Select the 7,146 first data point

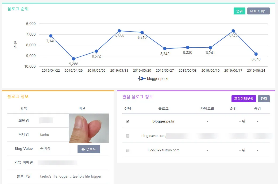pos(51,36)
